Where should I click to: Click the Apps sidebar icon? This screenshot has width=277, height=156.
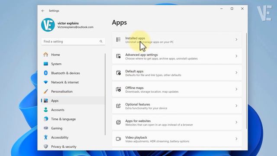[x=46, y=101]
